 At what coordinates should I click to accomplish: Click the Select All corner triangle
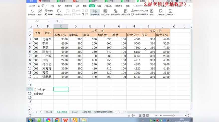pos(31,26)
